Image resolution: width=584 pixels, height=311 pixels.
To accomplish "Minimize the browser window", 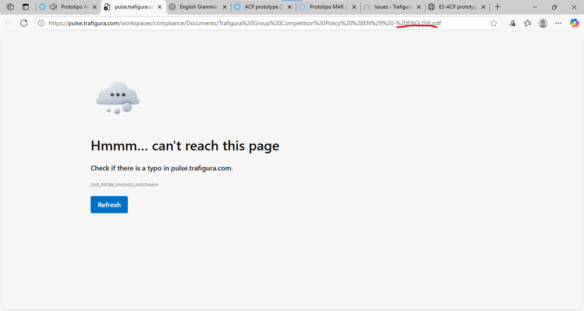I will (535, 7).
